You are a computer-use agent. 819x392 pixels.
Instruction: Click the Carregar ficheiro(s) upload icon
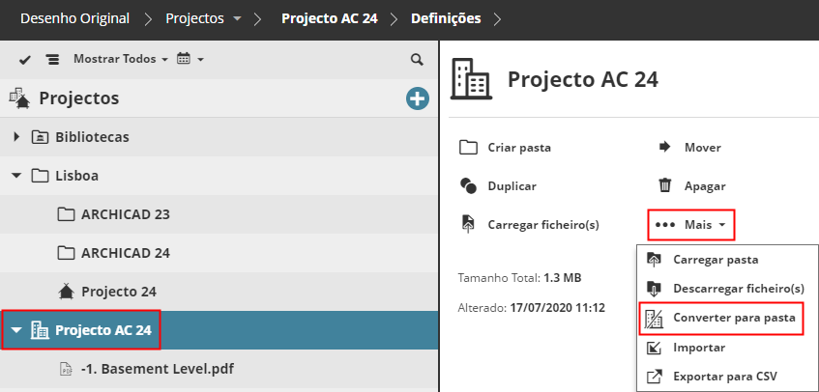(469, 224)
